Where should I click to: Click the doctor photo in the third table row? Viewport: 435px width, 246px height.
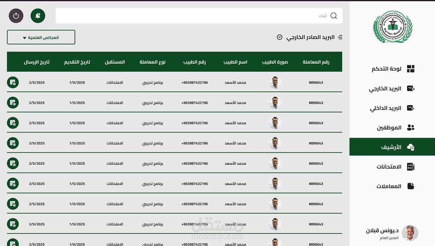coord(275,123)
